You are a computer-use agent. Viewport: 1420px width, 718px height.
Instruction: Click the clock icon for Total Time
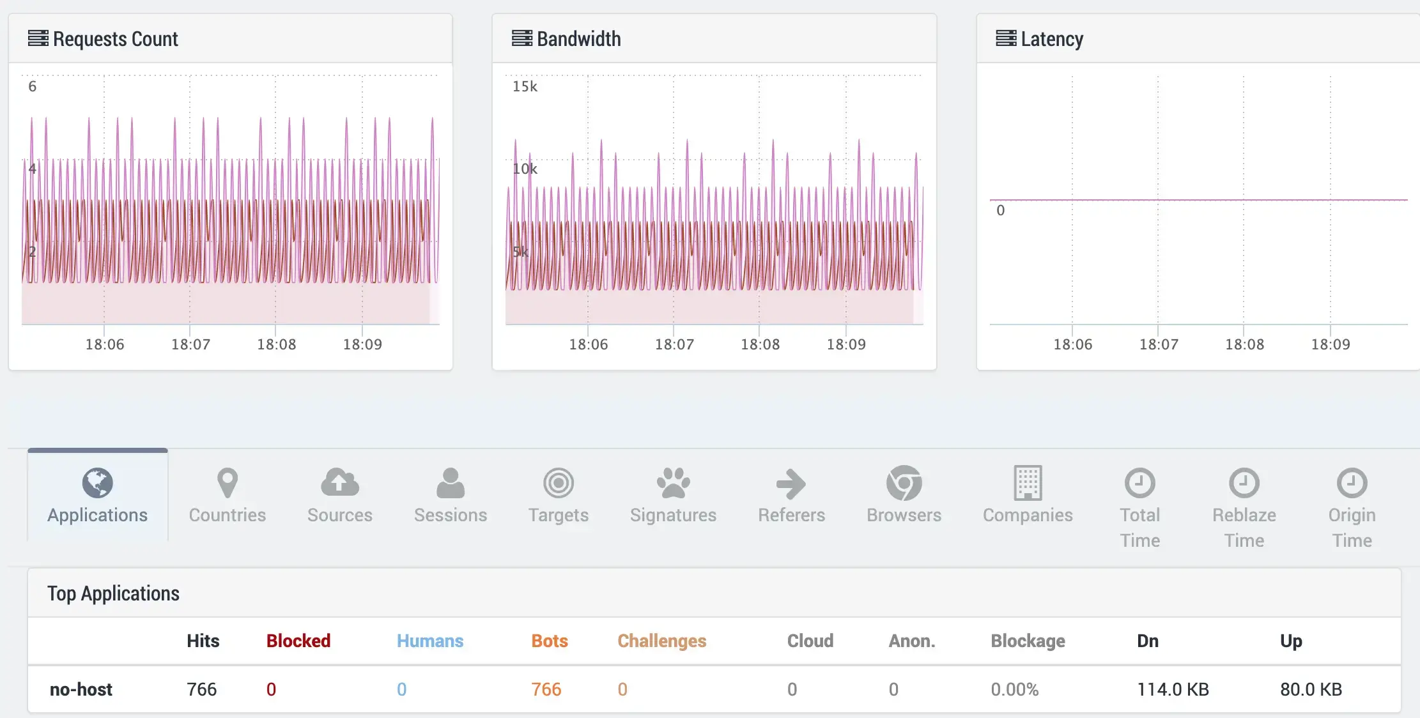coord(1140,483)
